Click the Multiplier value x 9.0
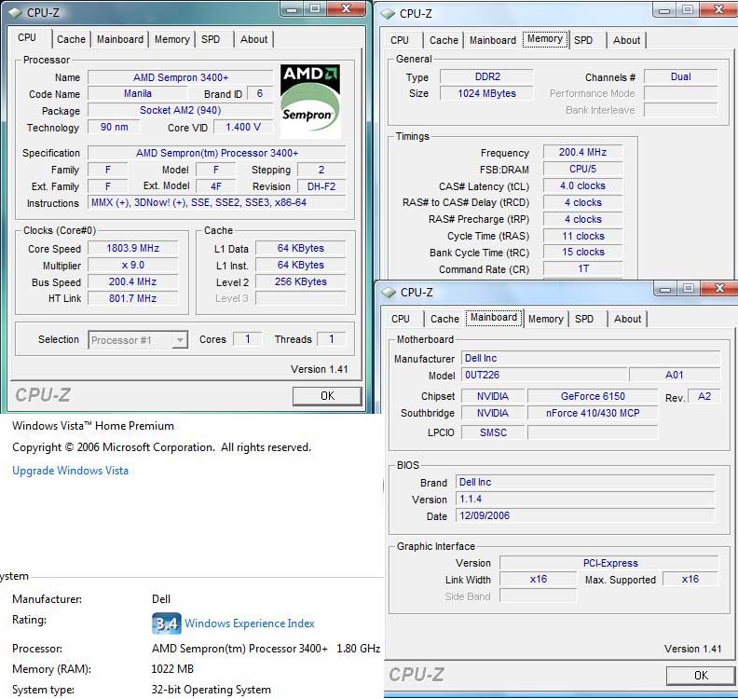738x699 pixels. pos(132,265)
